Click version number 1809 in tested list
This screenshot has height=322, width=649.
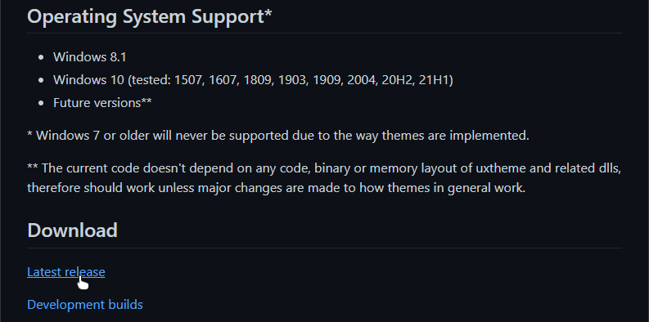(x=259, y=79)
